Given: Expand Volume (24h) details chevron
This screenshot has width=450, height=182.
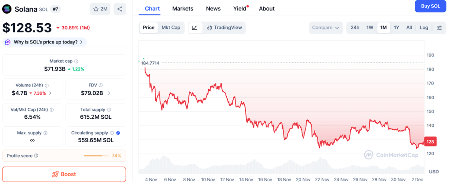Looking at the screenshot, I should coord(50,93).
